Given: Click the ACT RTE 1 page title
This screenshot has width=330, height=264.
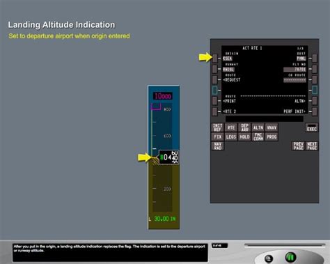Looking at the screenshot, I should pyautogui.click(x=252, y=48).
